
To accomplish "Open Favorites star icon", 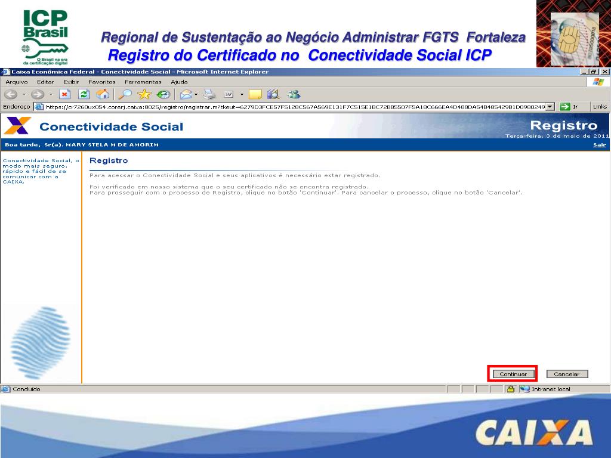I will point(144,94).
